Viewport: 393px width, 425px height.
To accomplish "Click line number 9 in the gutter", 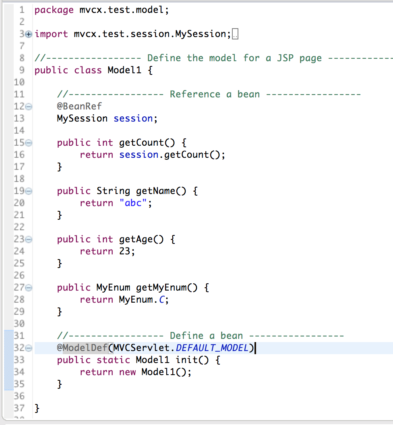I will pos(21,70).
